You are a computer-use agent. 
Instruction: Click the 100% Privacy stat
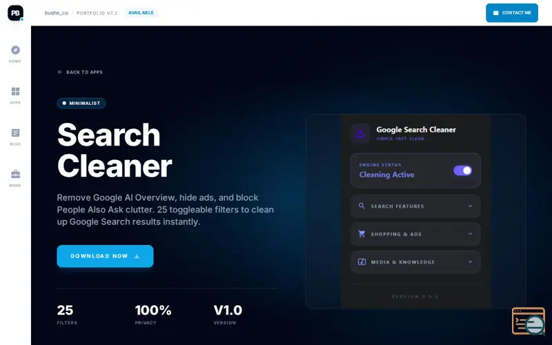pos(153,315)
